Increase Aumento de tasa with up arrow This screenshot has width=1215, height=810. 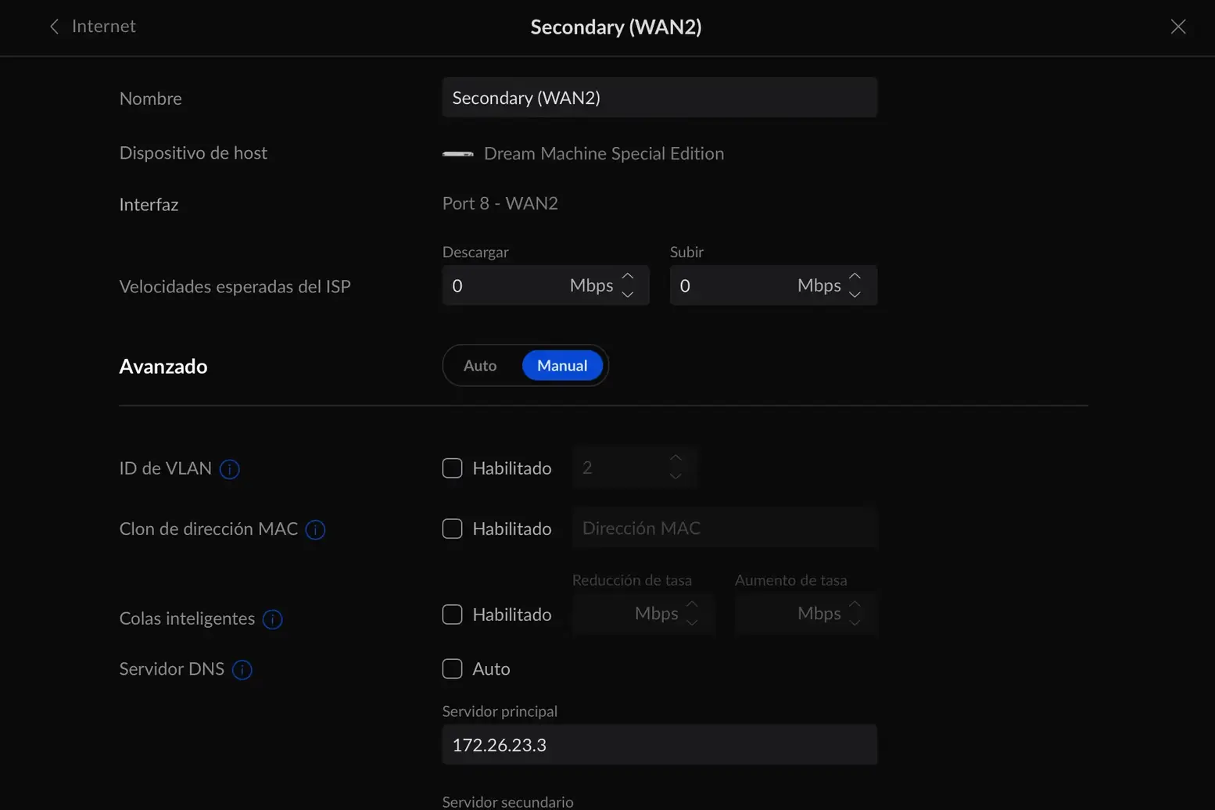[x=855, y=604]
